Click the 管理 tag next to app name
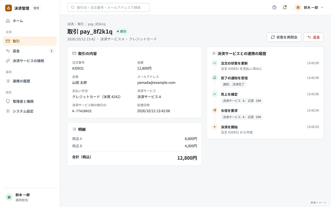This screenshot has height=207, width=331. pyautogui.click(x=36, y=8)
